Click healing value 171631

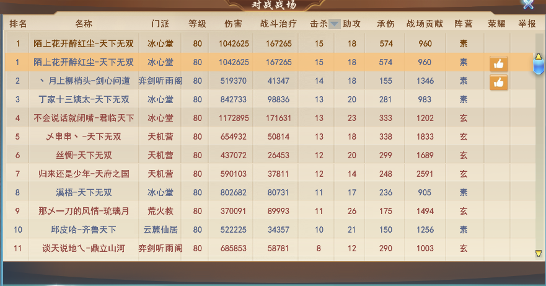tap(278, 118)
